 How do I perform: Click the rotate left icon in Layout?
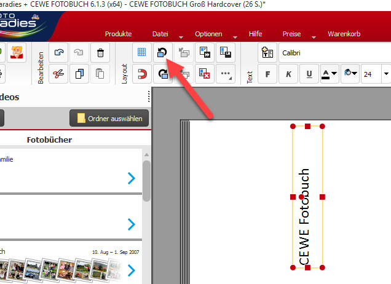pos(162,53)
